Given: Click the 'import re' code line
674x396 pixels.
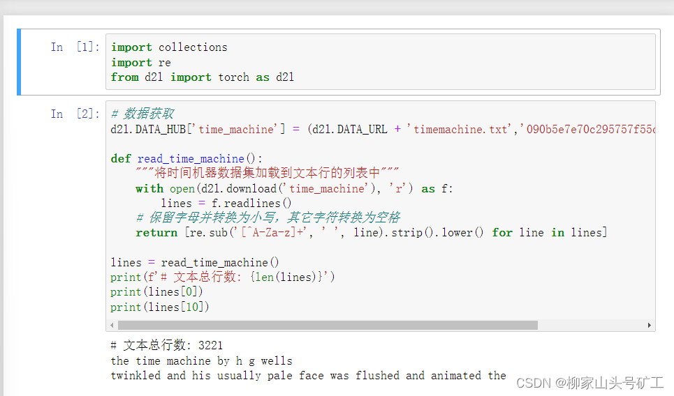Looking at the screenshot, I should click(x=141, y=62).
